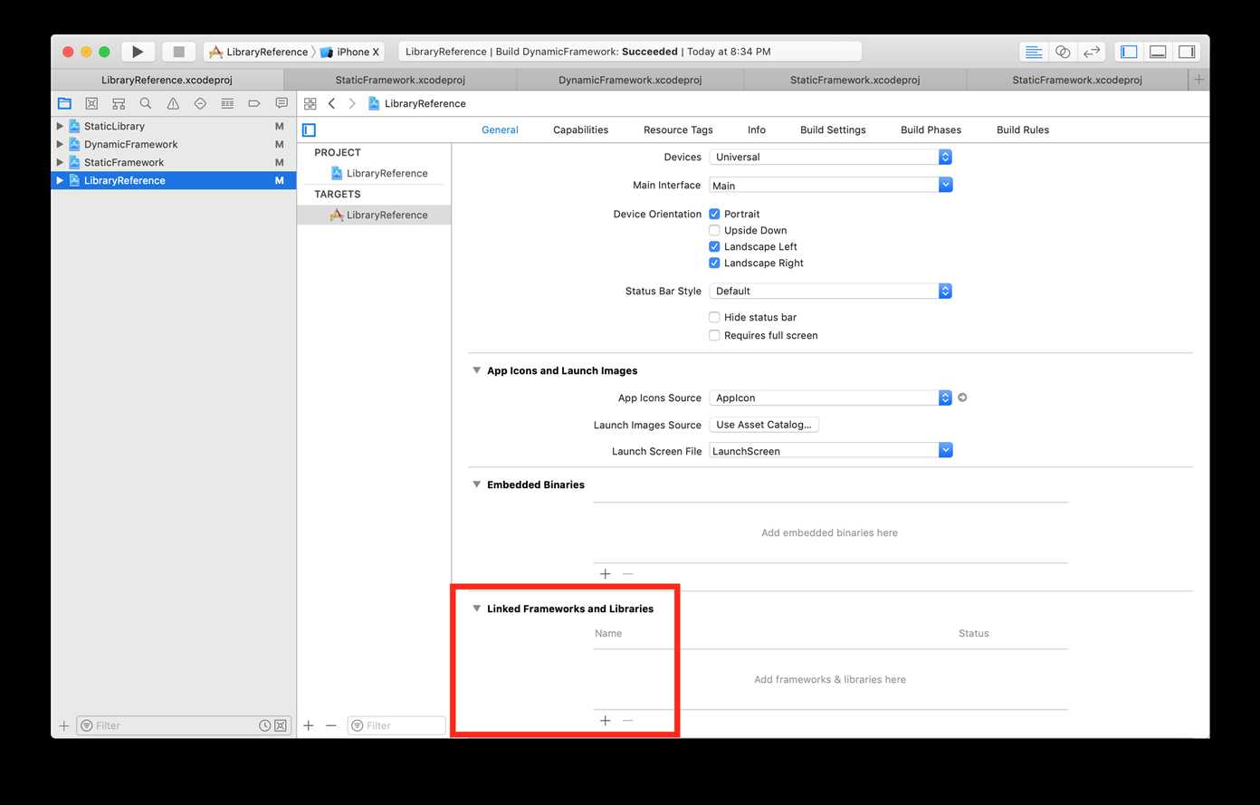
Task: Open the Devices dropdown
Action: click(830, 157)
